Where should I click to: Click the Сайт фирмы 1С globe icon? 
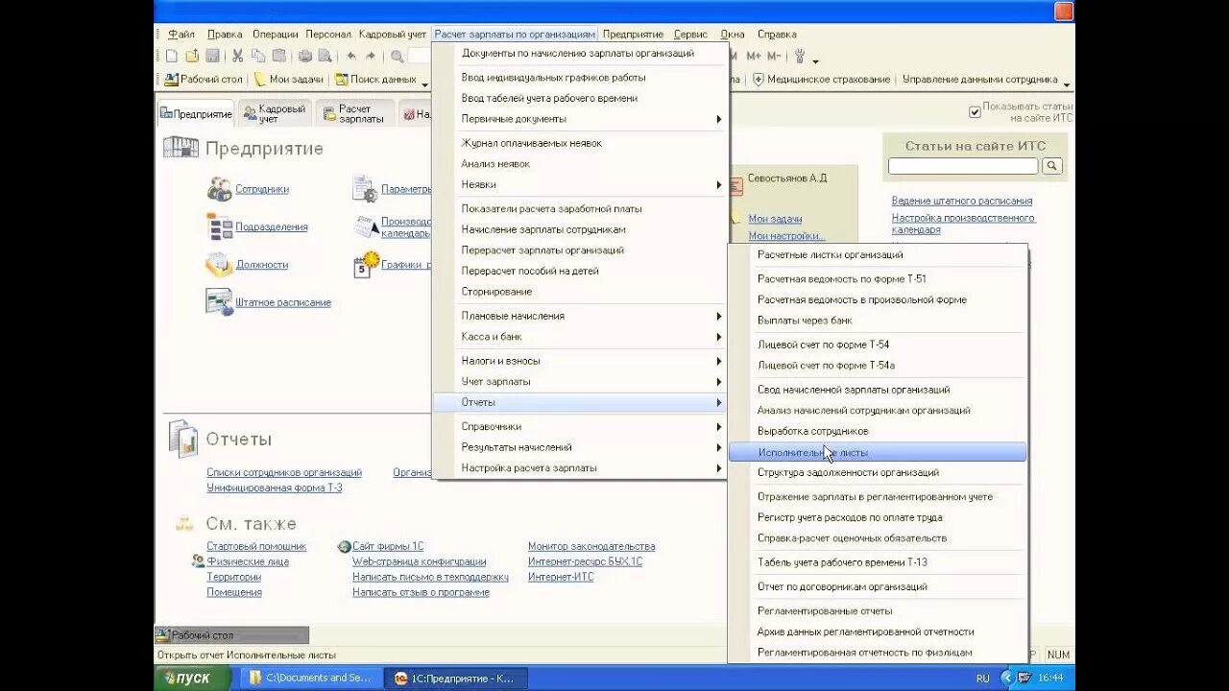pyautogui.click(x=345, y=546)
